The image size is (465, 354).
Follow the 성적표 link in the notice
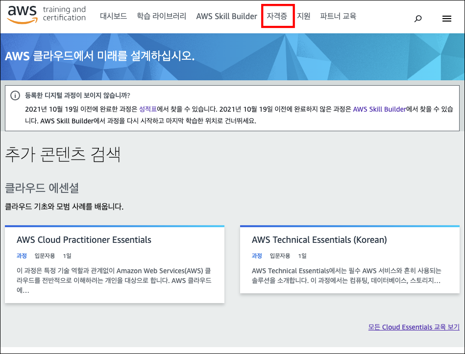[148, 109]
